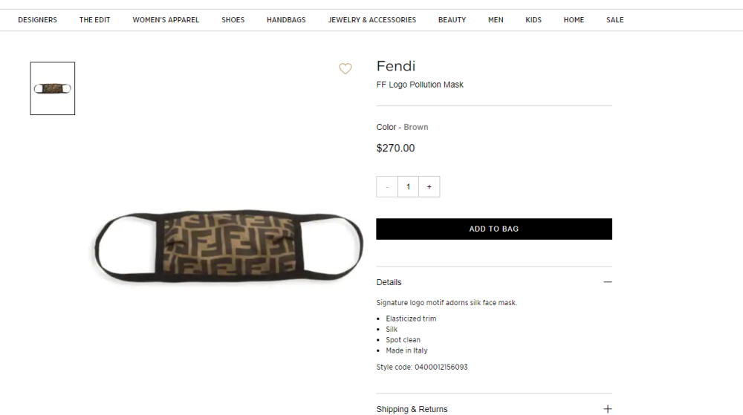Browse Jewelry & Accessories menu
This screenshot has height=415, width=743.
point(372,20)
